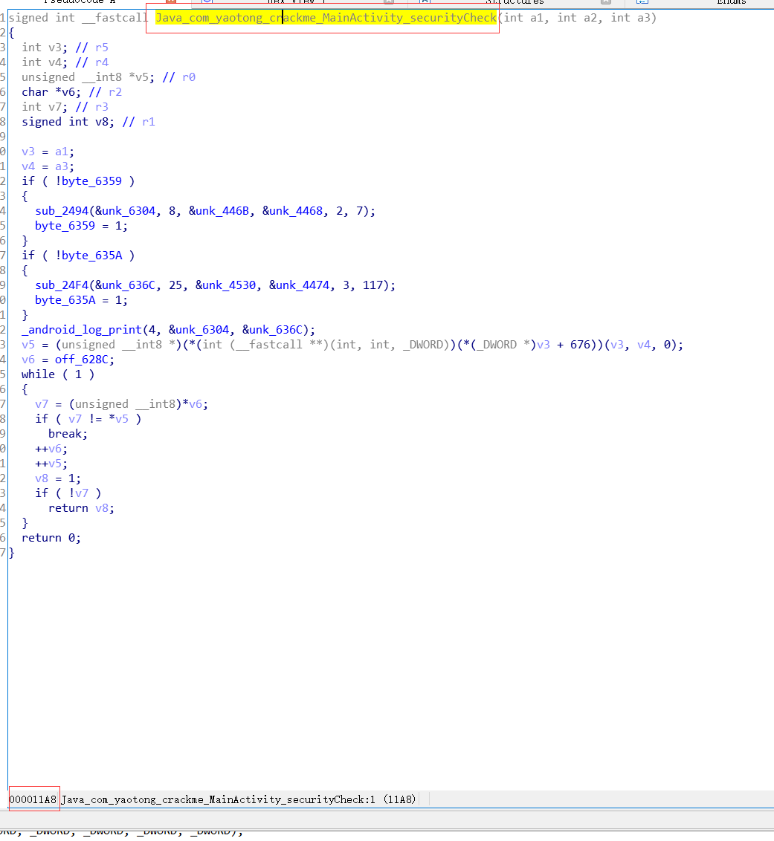The height and width of the screenshot is (841, 774).
Task: Click the 'if ( v7 != *v5 )' condition
Action: point(88,419)
